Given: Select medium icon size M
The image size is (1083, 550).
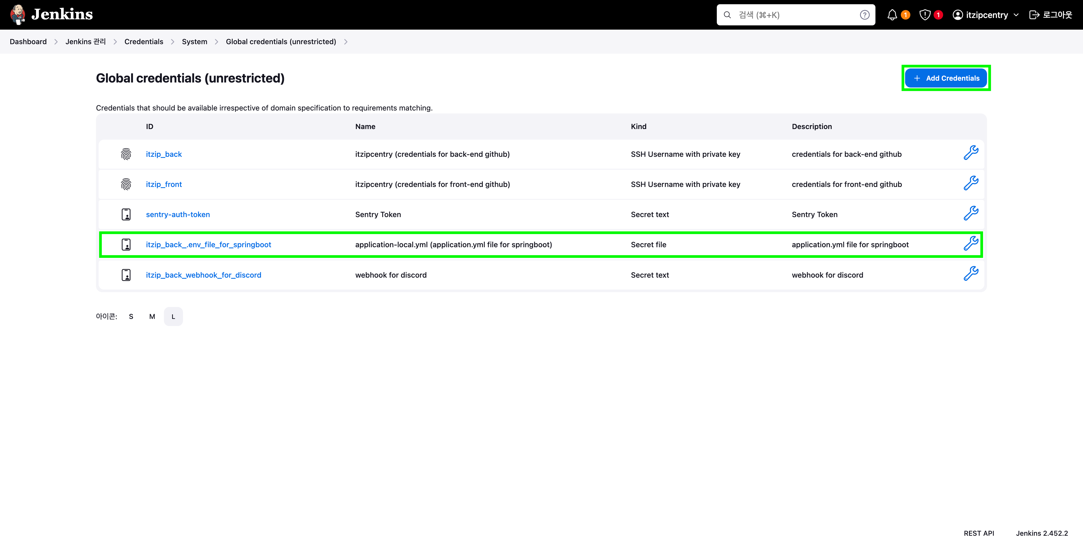Looking at the screenshot, I should click(152, 316).
